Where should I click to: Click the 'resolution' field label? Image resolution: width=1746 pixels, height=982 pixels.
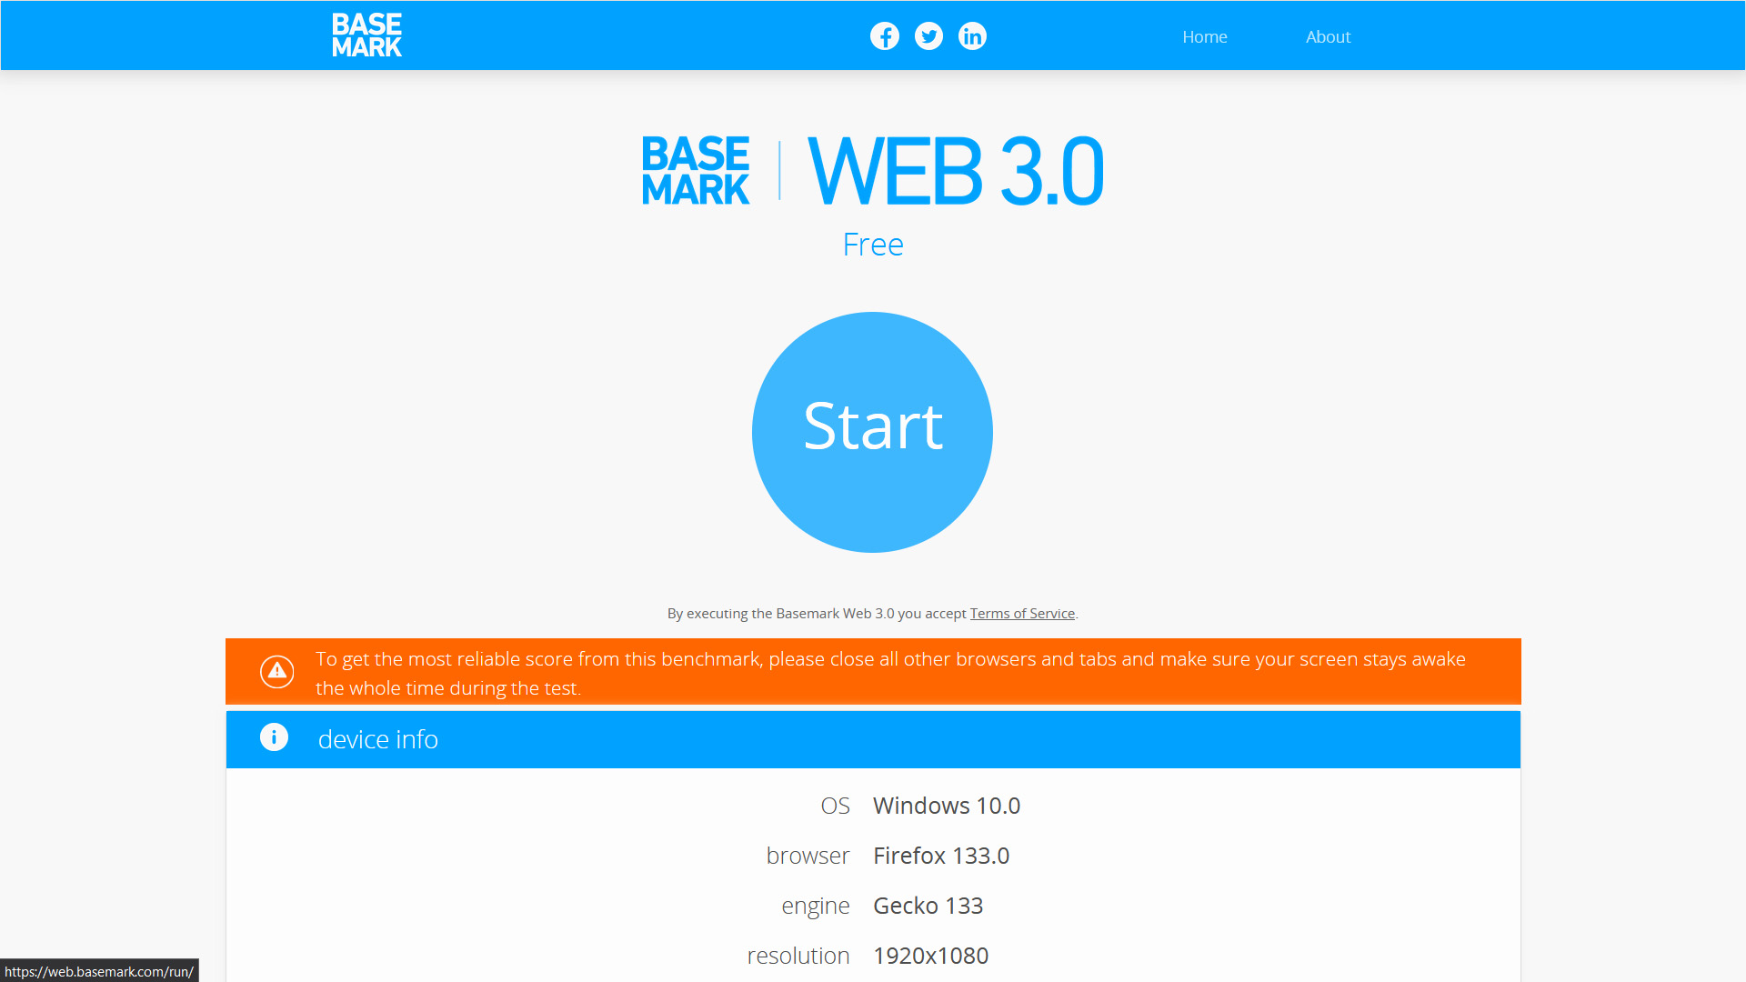798,956
